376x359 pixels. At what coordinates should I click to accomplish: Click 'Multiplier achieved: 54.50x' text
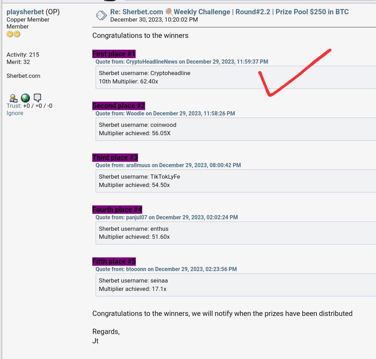click(134, 185)
